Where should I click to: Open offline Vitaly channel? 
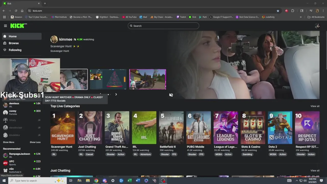(x=21, y=120)
